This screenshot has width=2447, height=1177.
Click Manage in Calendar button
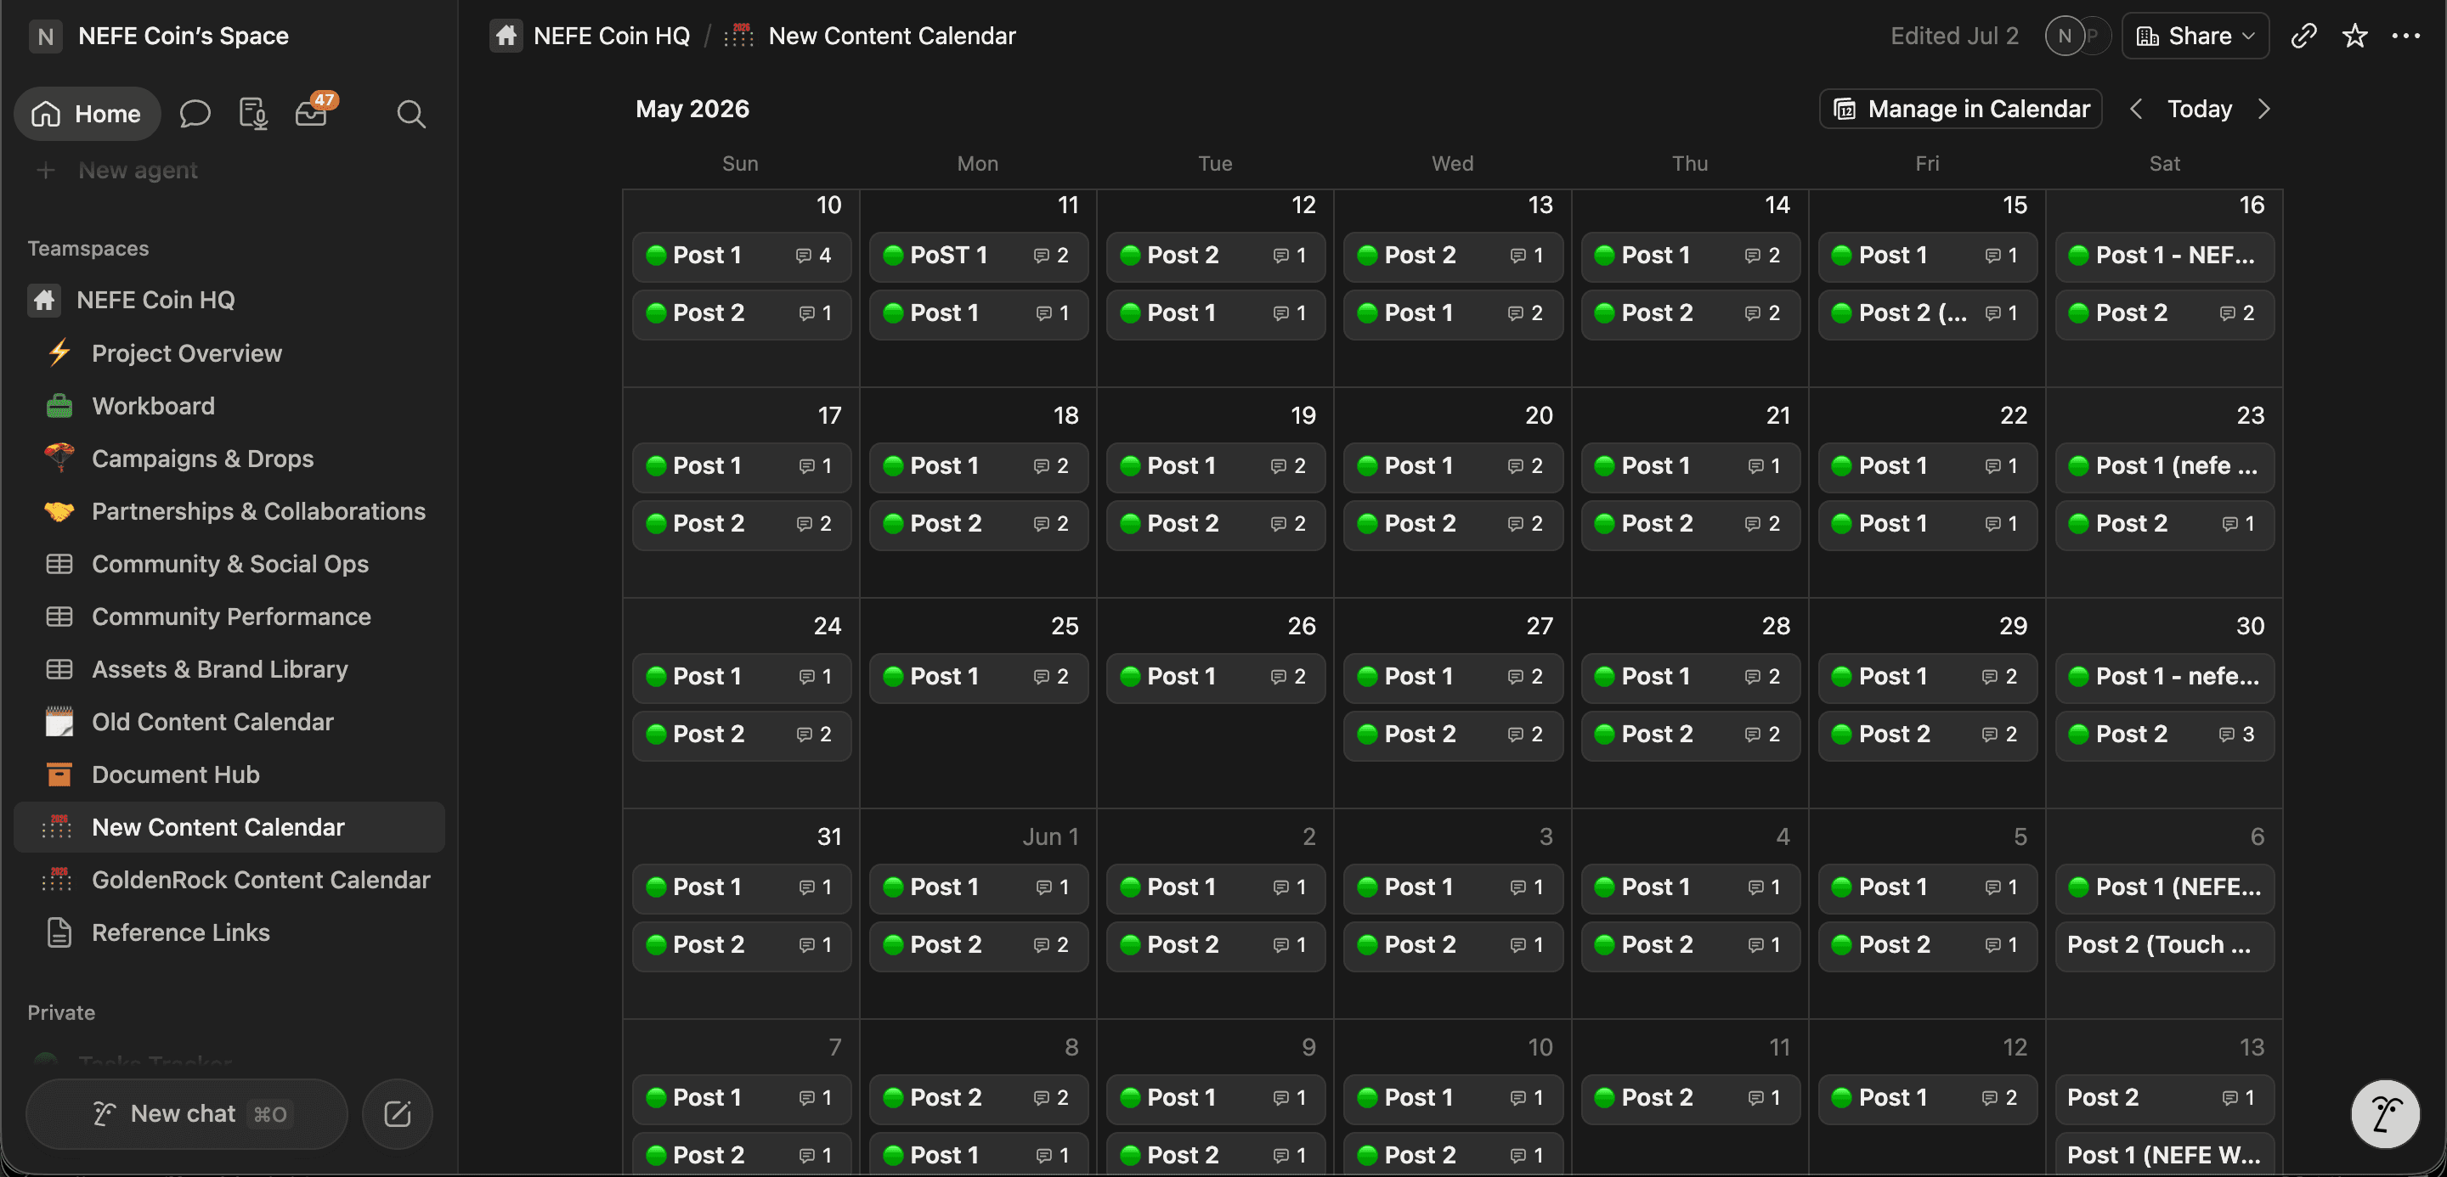click(1961, 110)
